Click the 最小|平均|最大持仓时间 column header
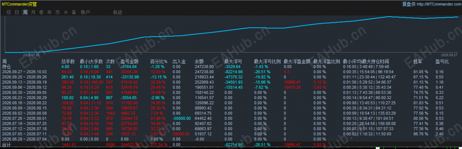 (x=366, y=62)
